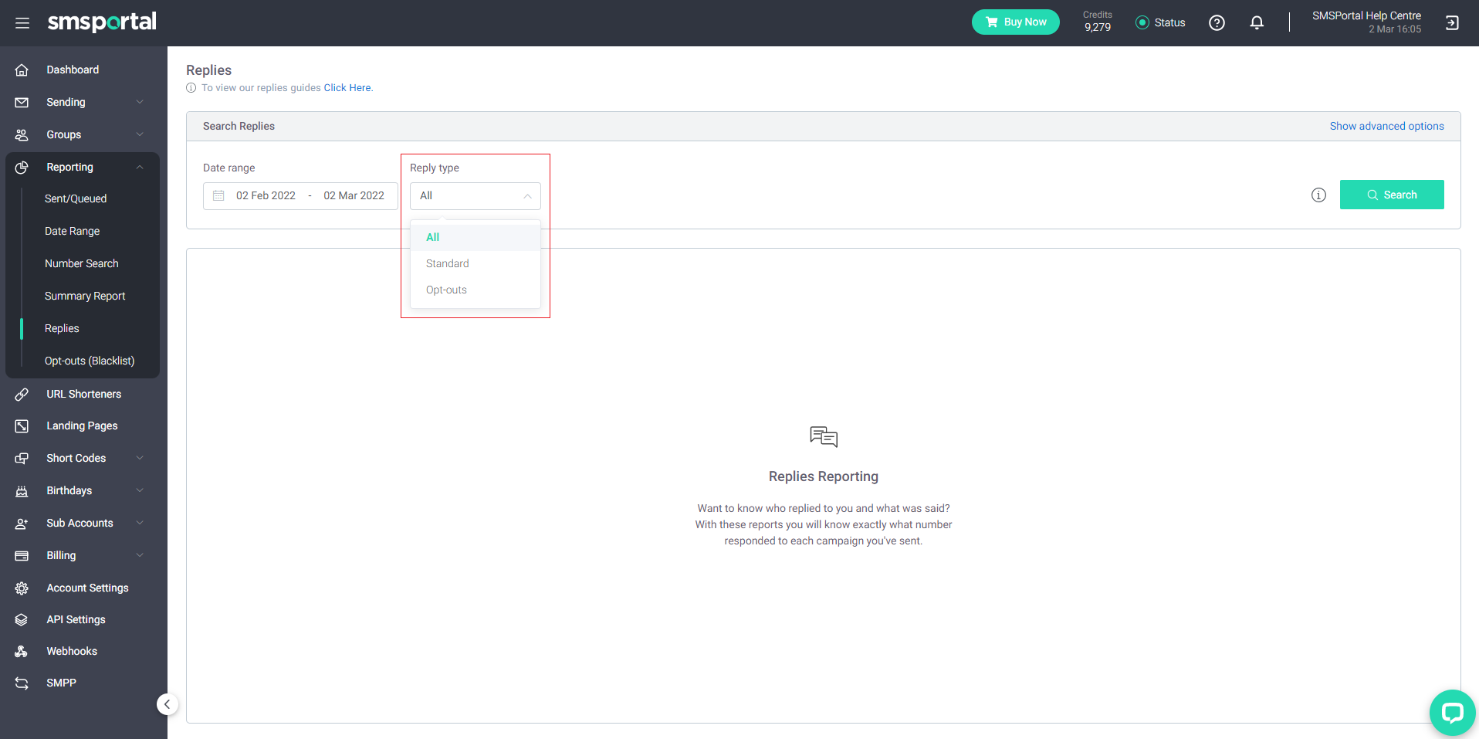Click the Credits 9,279 balance

[x=1098, y=22]
